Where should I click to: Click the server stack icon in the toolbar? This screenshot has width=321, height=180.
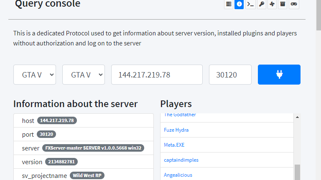(x=228, y=4)
